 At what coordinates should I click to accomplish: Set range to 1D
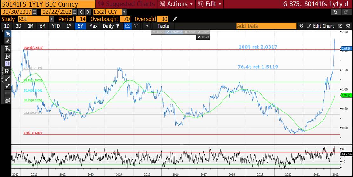(7, 26)
